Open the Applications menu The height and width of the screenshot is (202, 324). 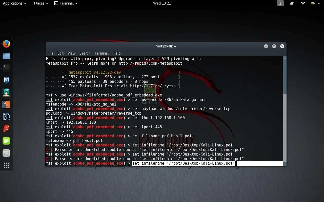[14, 3]
